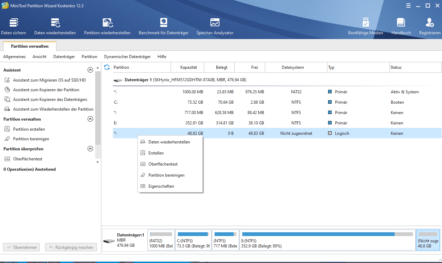Open the Partition menu in the menu bar

89,57
